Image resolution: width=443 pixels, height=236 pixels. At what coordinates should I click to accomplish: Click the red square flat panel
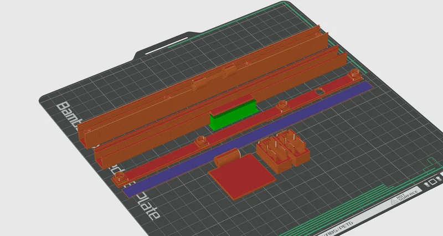(x=242, y=177)
